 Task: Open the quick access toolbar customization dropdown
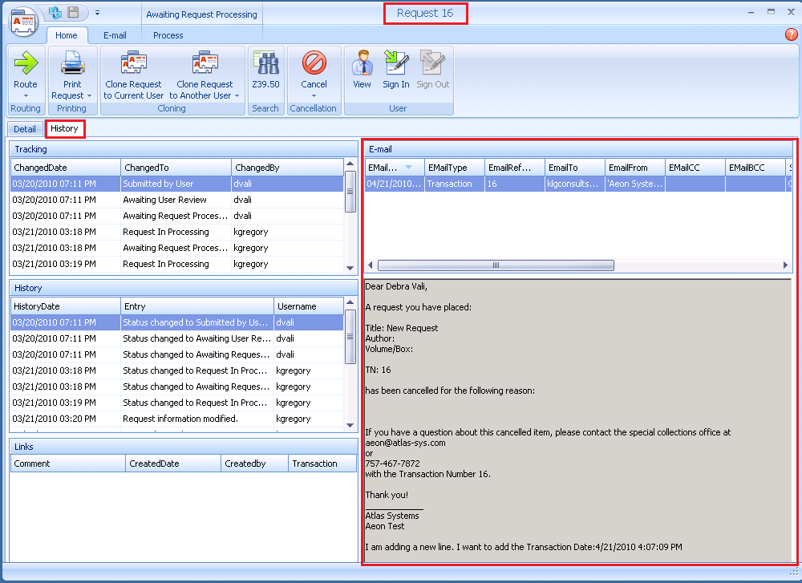(98, 12)
